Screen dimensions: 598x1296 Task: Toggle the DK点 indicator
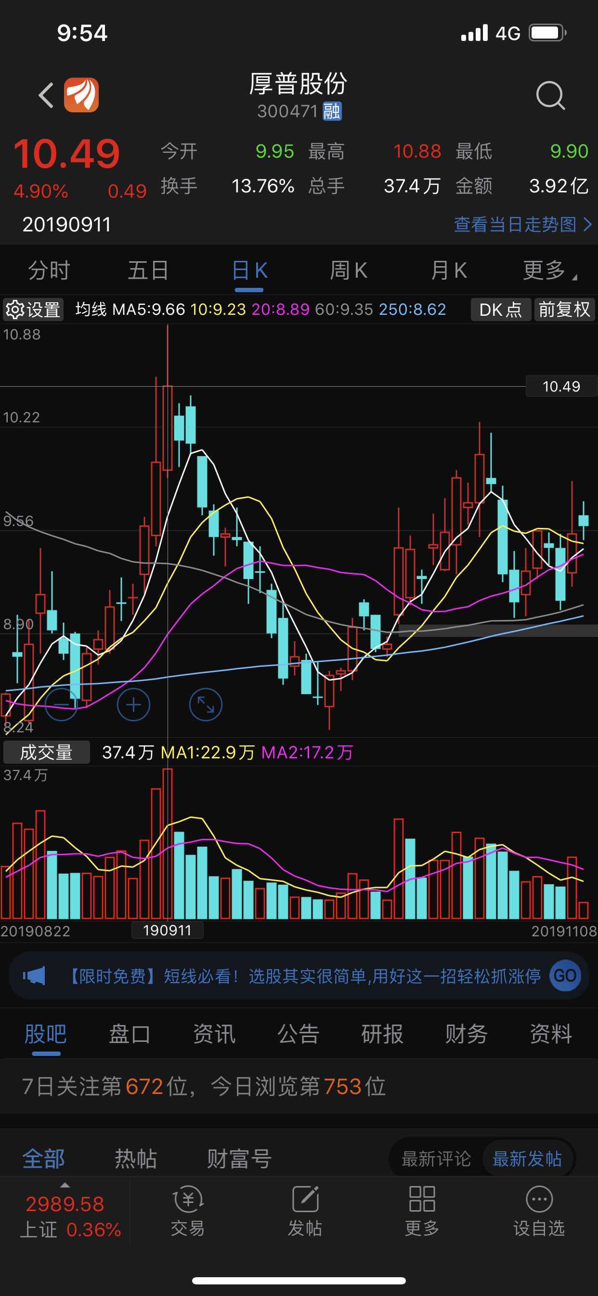point(500,310)
